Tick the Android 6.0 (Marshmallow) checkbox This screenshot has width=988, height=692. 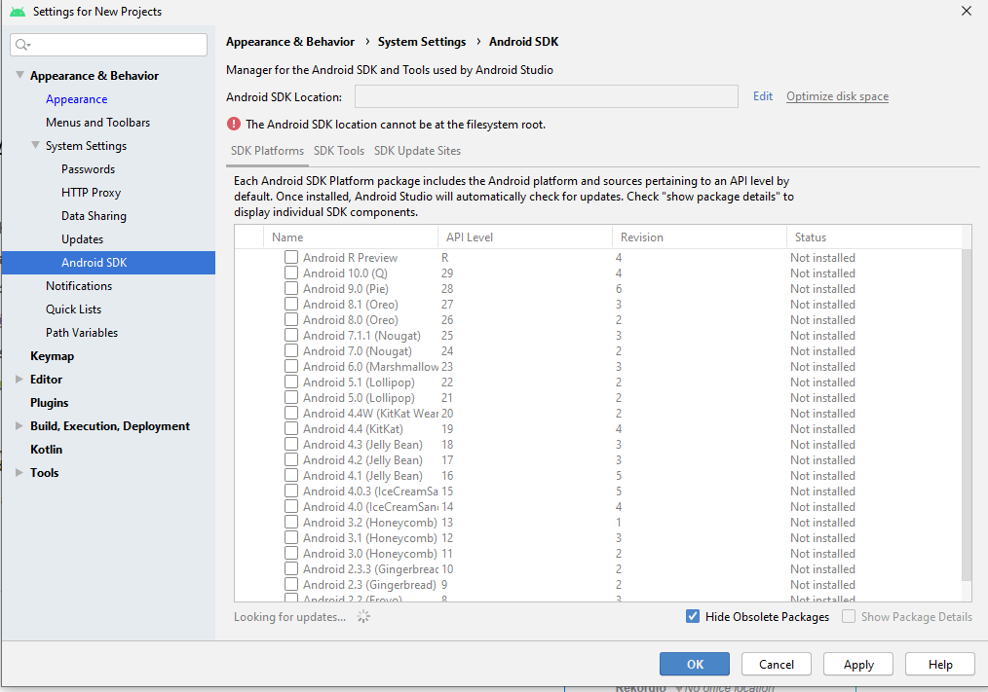coord(291,367)
